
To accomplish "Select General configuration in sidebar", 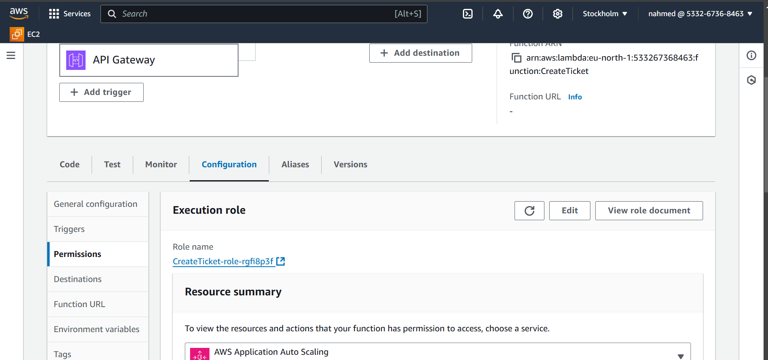I will click(98, 204).
